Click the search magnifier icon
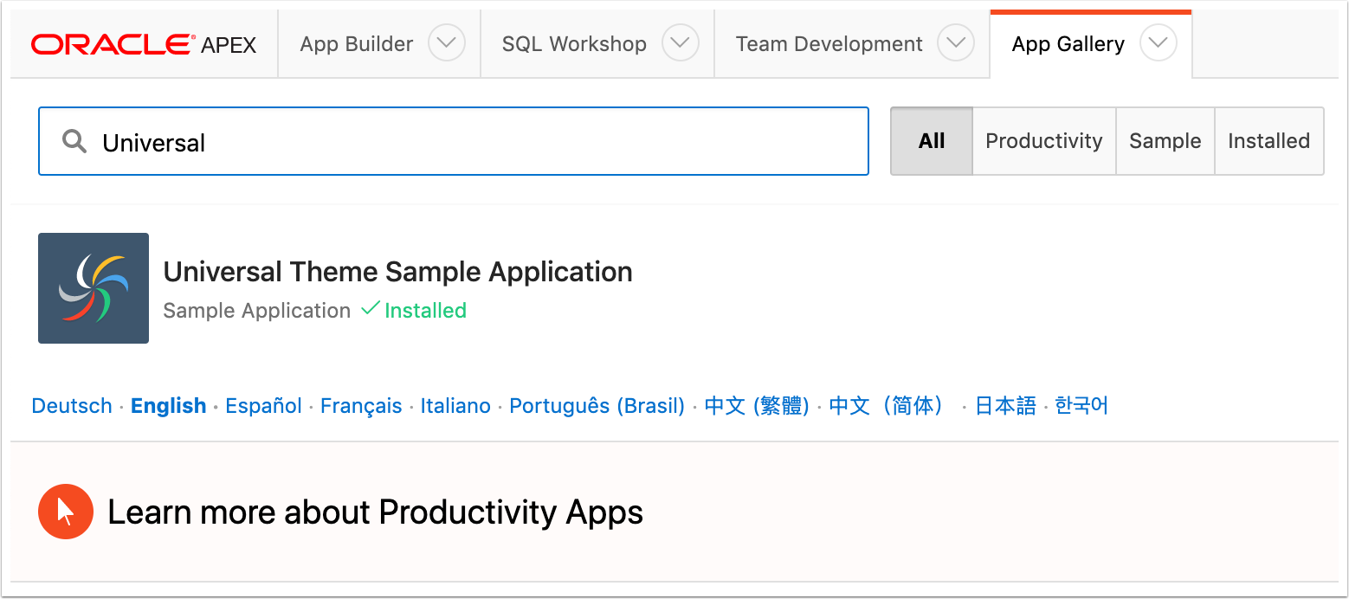 (x=75, y=141)
